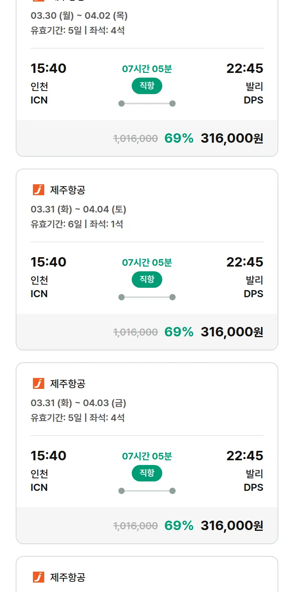Click route line on 03.30~04.02 flight

(x=147, y=104)
